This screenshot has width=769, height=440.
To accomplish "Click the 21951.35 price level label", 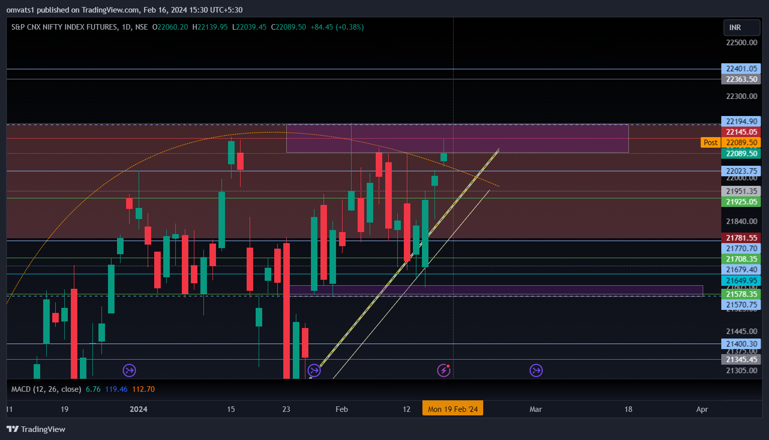I will [741, 191].
